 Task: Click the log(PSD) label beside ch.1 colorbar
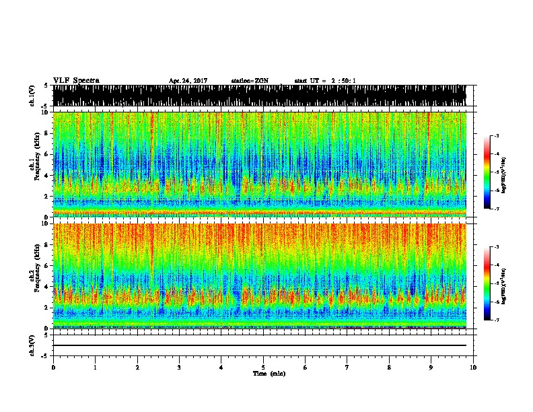(503, 176)
